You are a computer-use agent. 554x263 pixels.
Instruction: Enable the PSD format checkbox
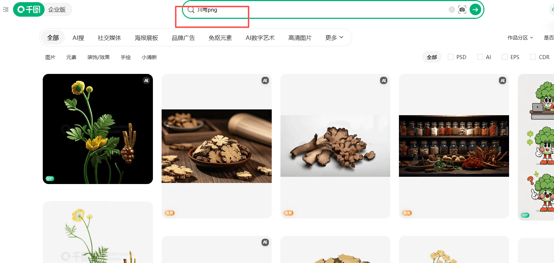(451, 57)
